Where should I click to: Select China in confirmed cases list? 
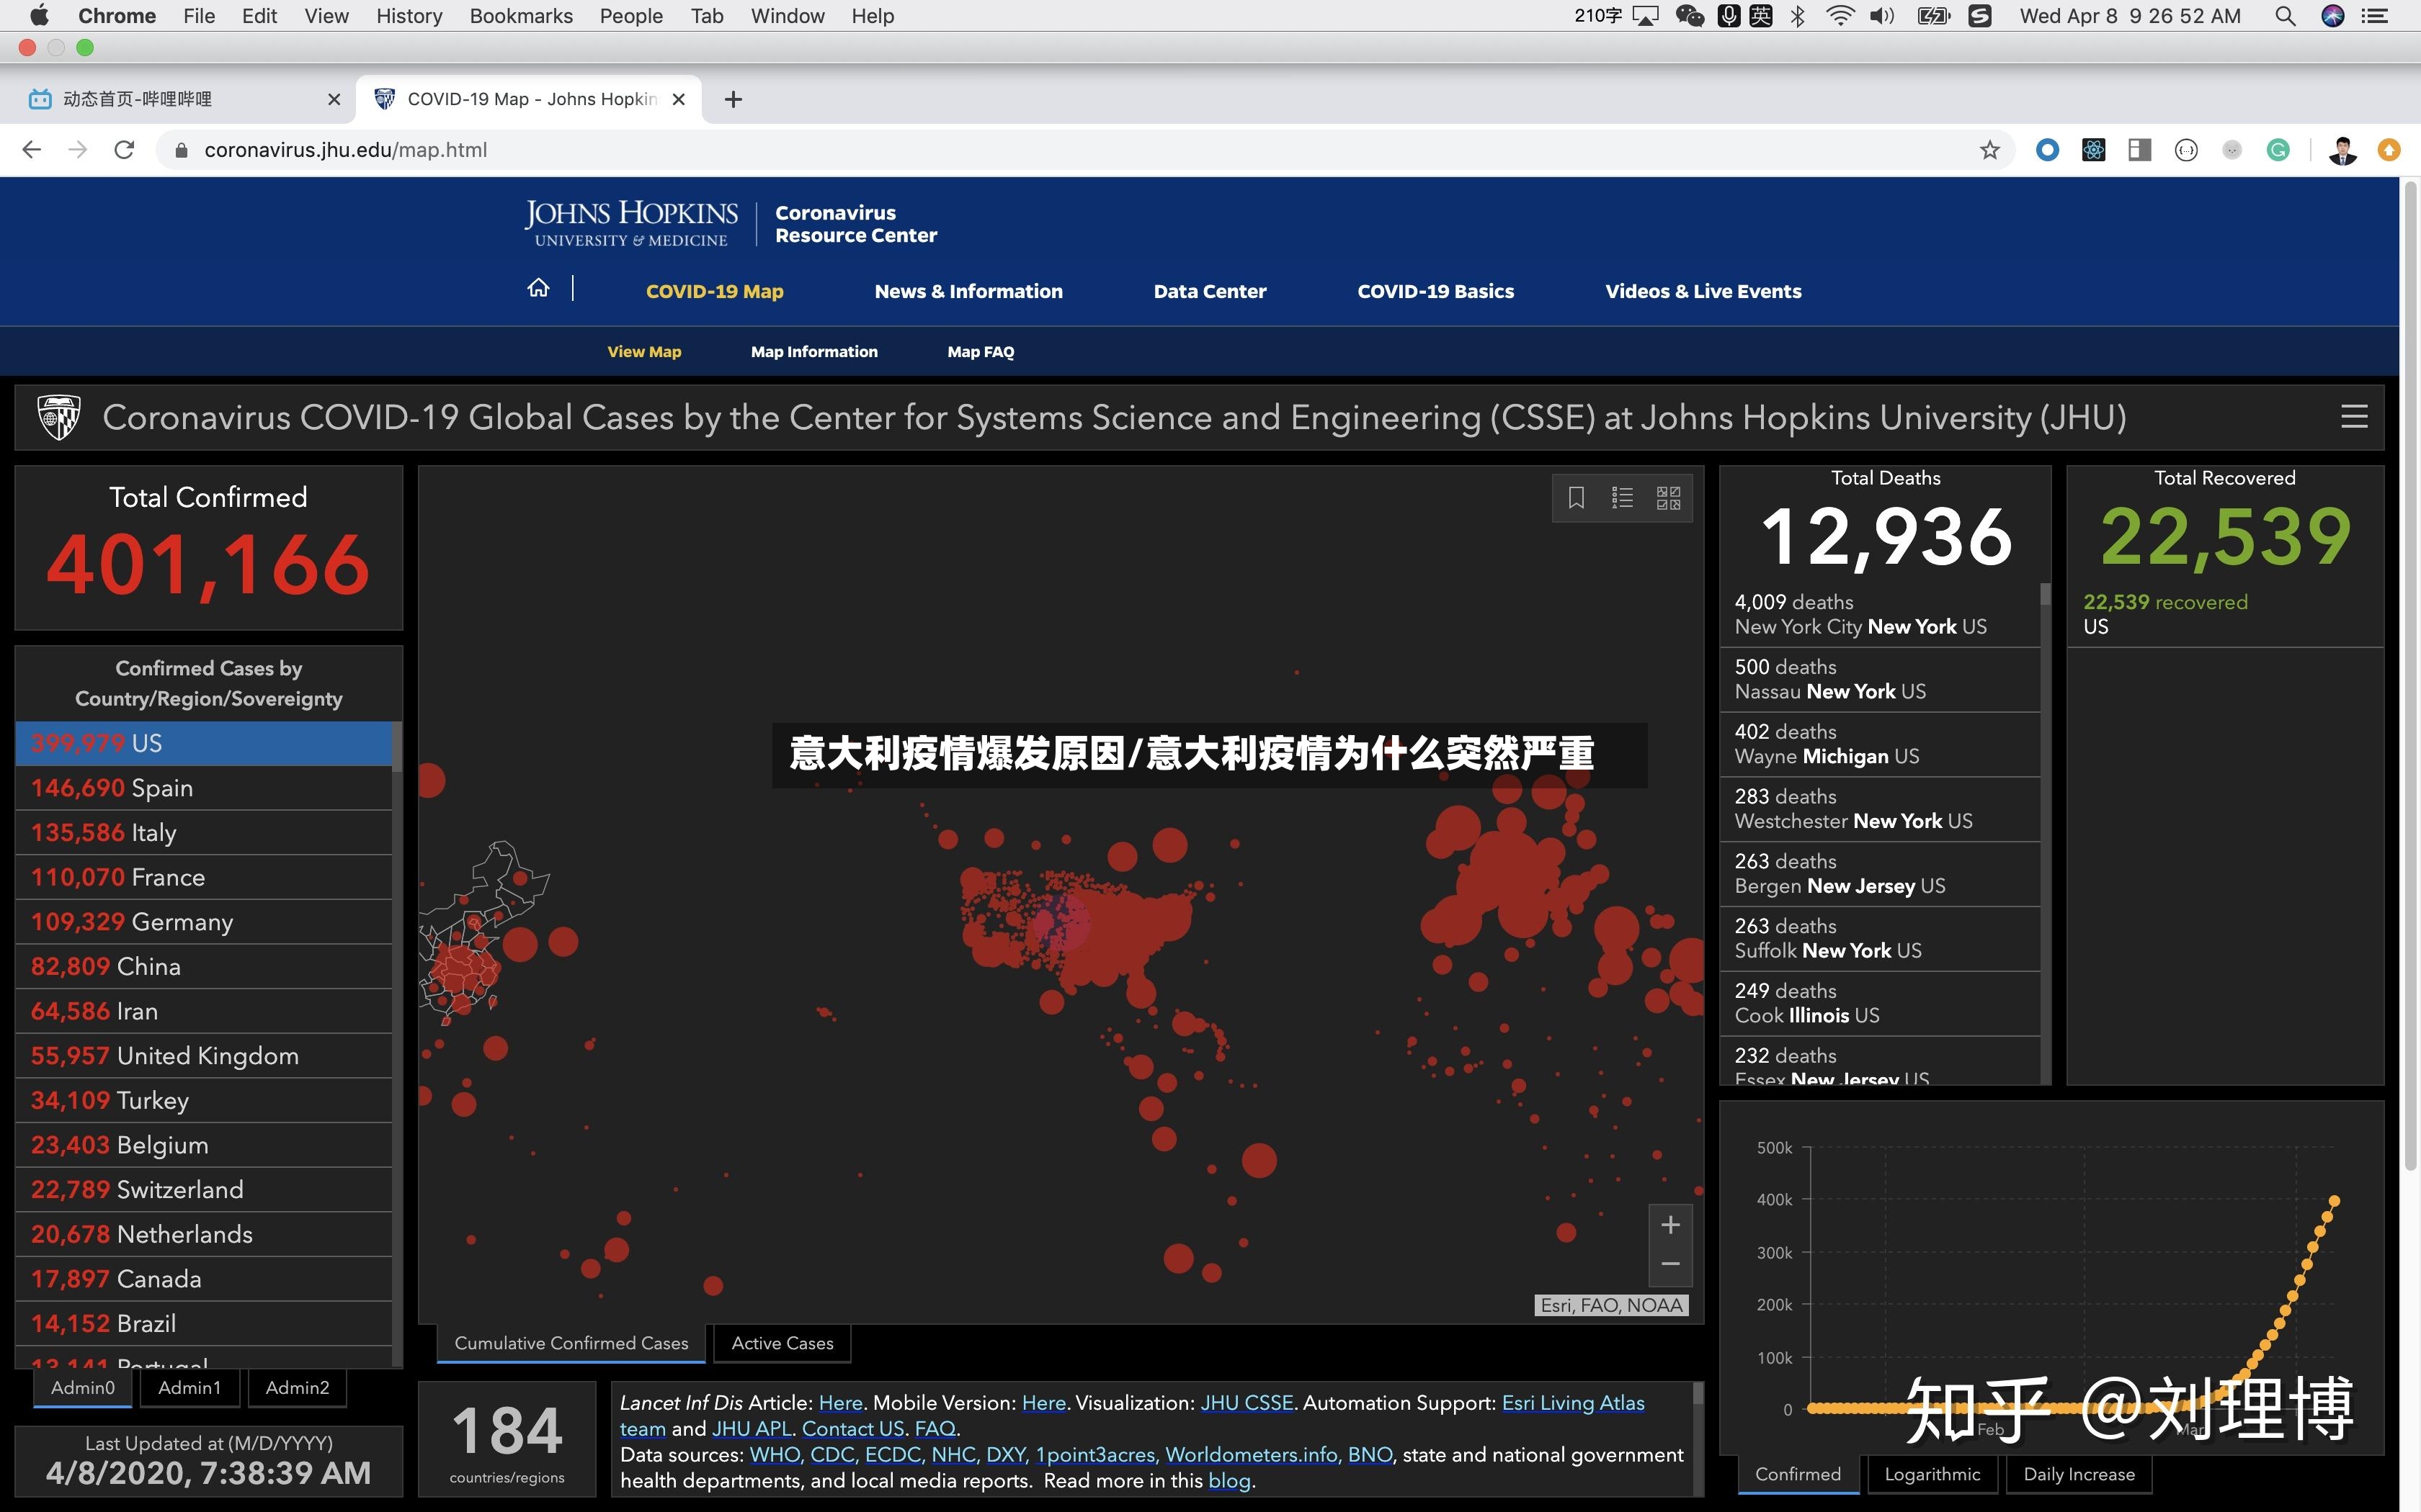point(204,966)
